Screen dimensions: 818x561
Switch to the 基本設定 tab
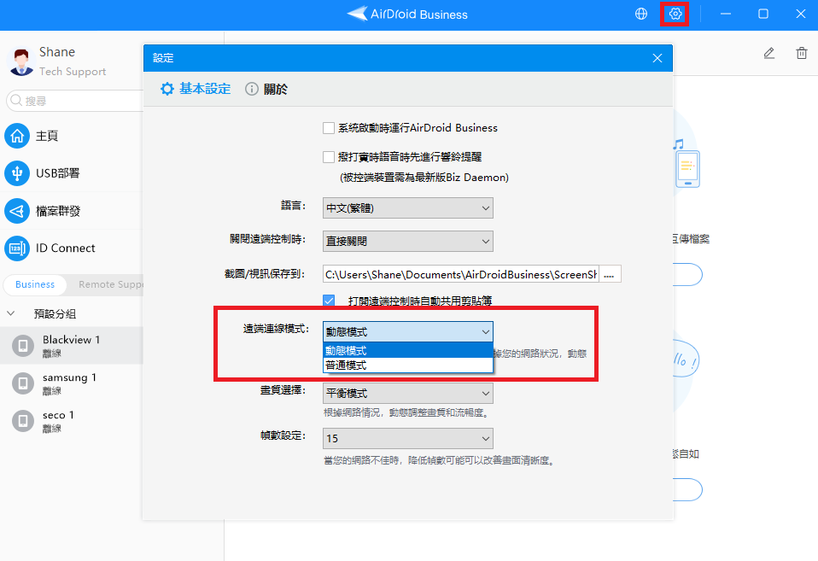pos(196,90)
